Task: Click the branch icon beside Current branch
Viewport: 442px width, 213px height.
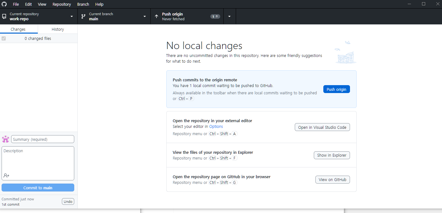Action: point(83,16)
